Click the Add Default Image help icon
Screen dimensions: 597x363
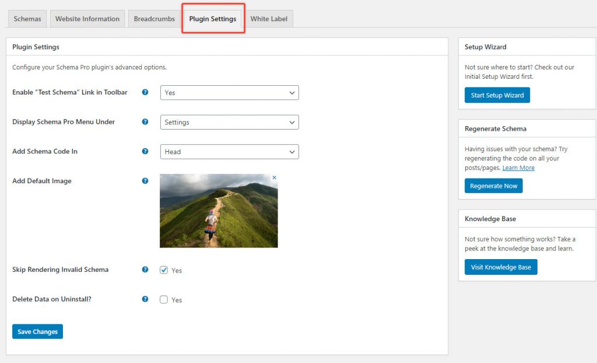coord(145,181)
